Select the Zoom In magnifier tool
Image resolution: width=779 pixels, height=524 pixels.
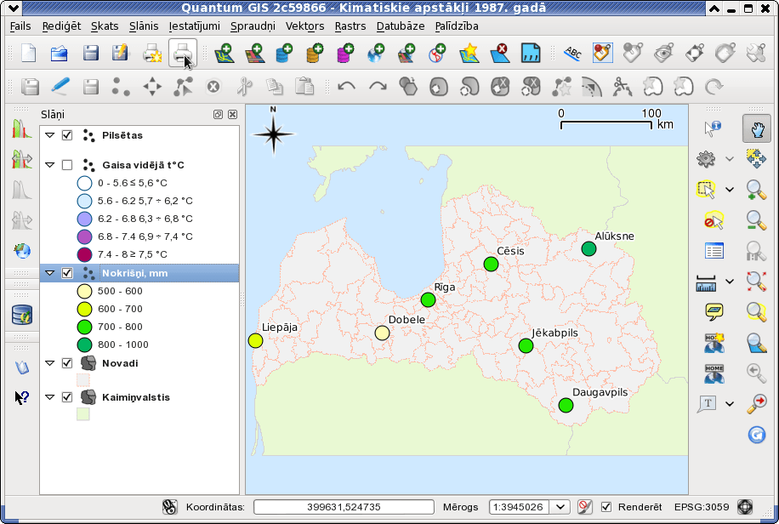756,190
